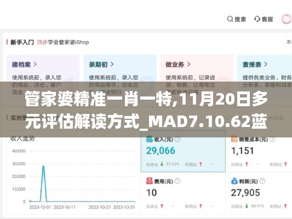Click red up arrow in 收入 年同比

[x=201, y=164]
